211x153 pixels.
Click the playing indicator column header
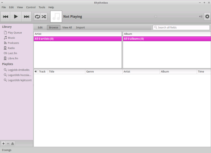coord(36,71)
